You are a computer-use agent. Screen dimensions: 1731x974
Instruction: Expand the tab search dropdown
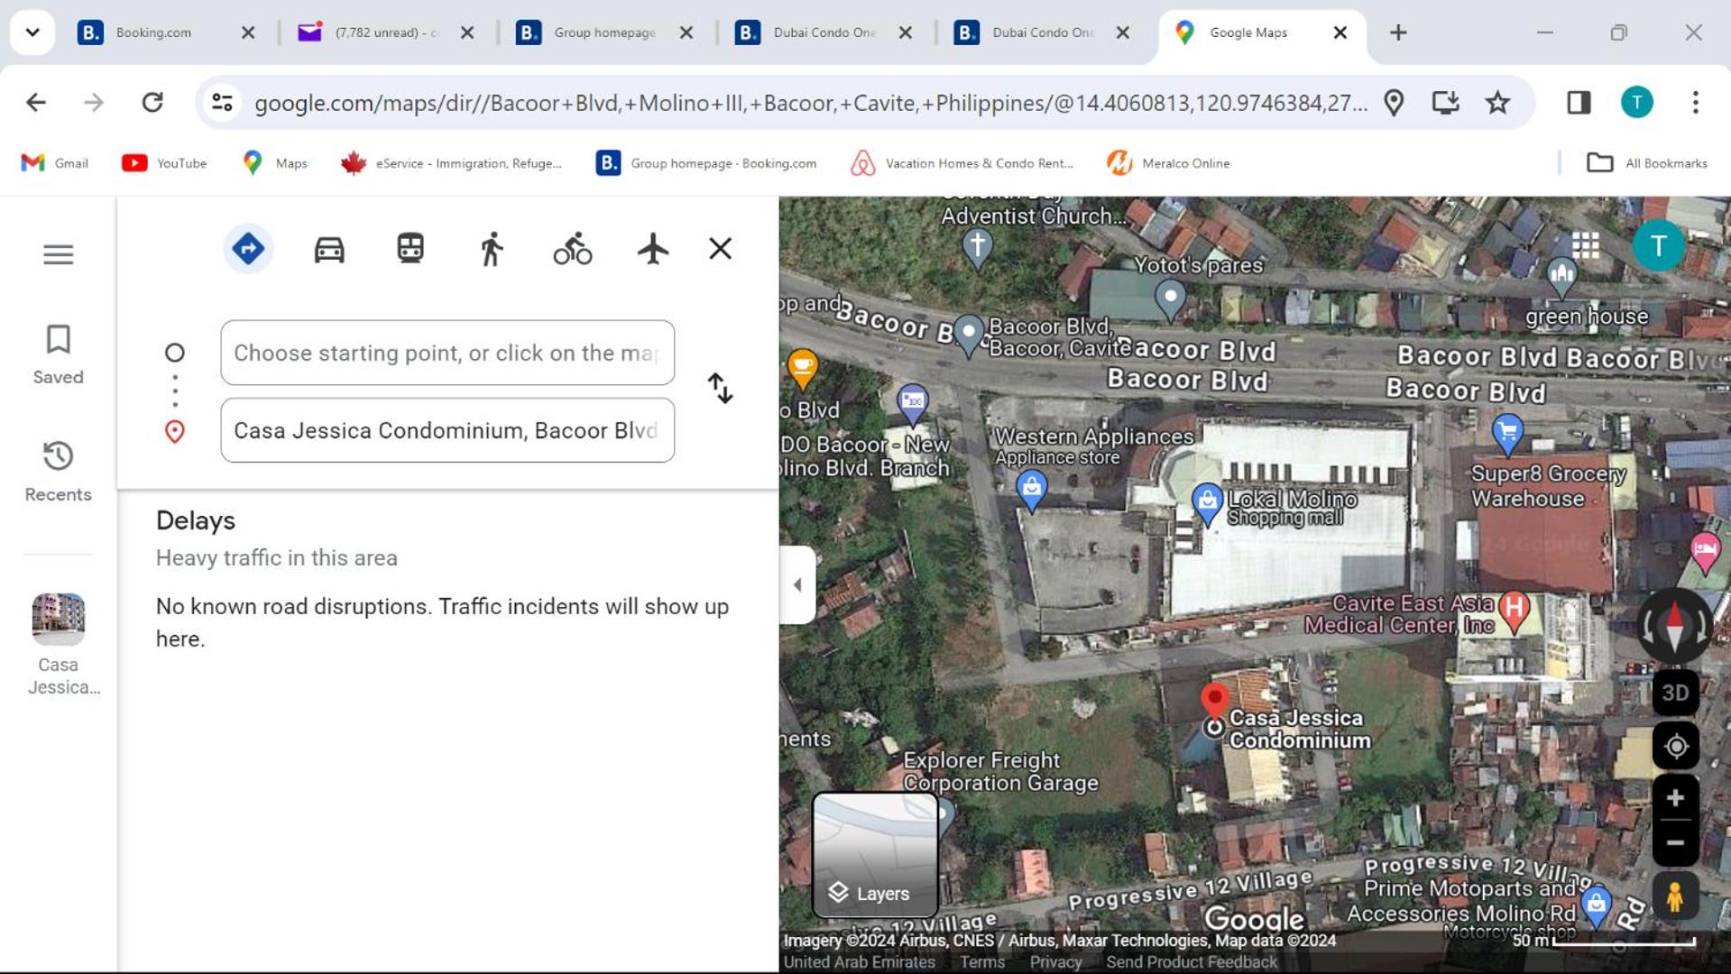tap(32, 32)
